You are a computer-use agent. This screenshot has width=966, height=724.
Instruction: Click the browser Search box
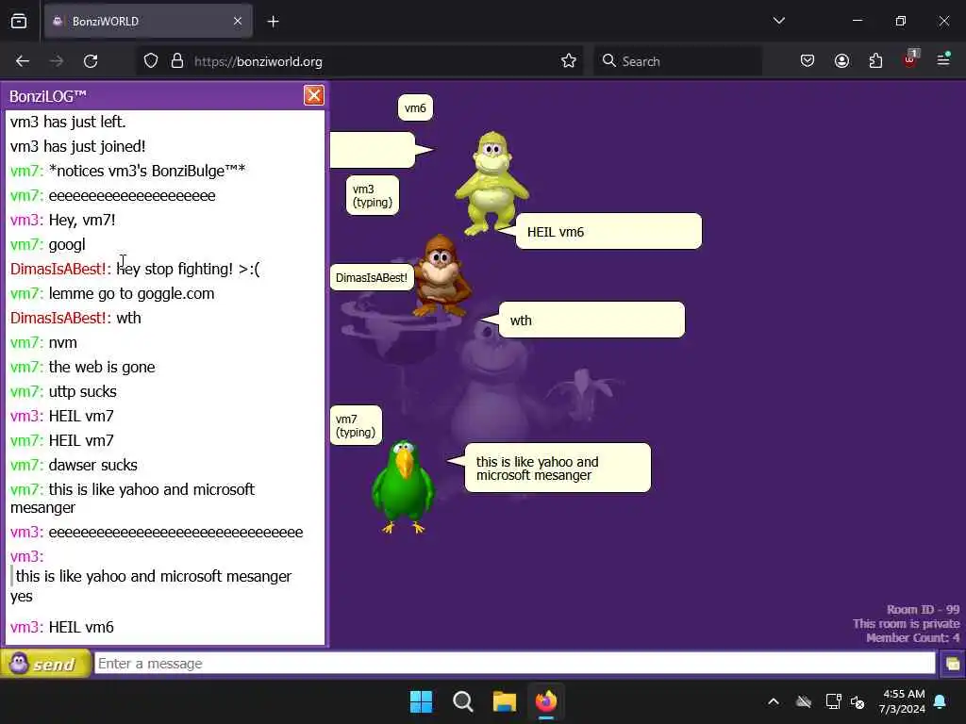pyautogui.click(x=677, y=61)
